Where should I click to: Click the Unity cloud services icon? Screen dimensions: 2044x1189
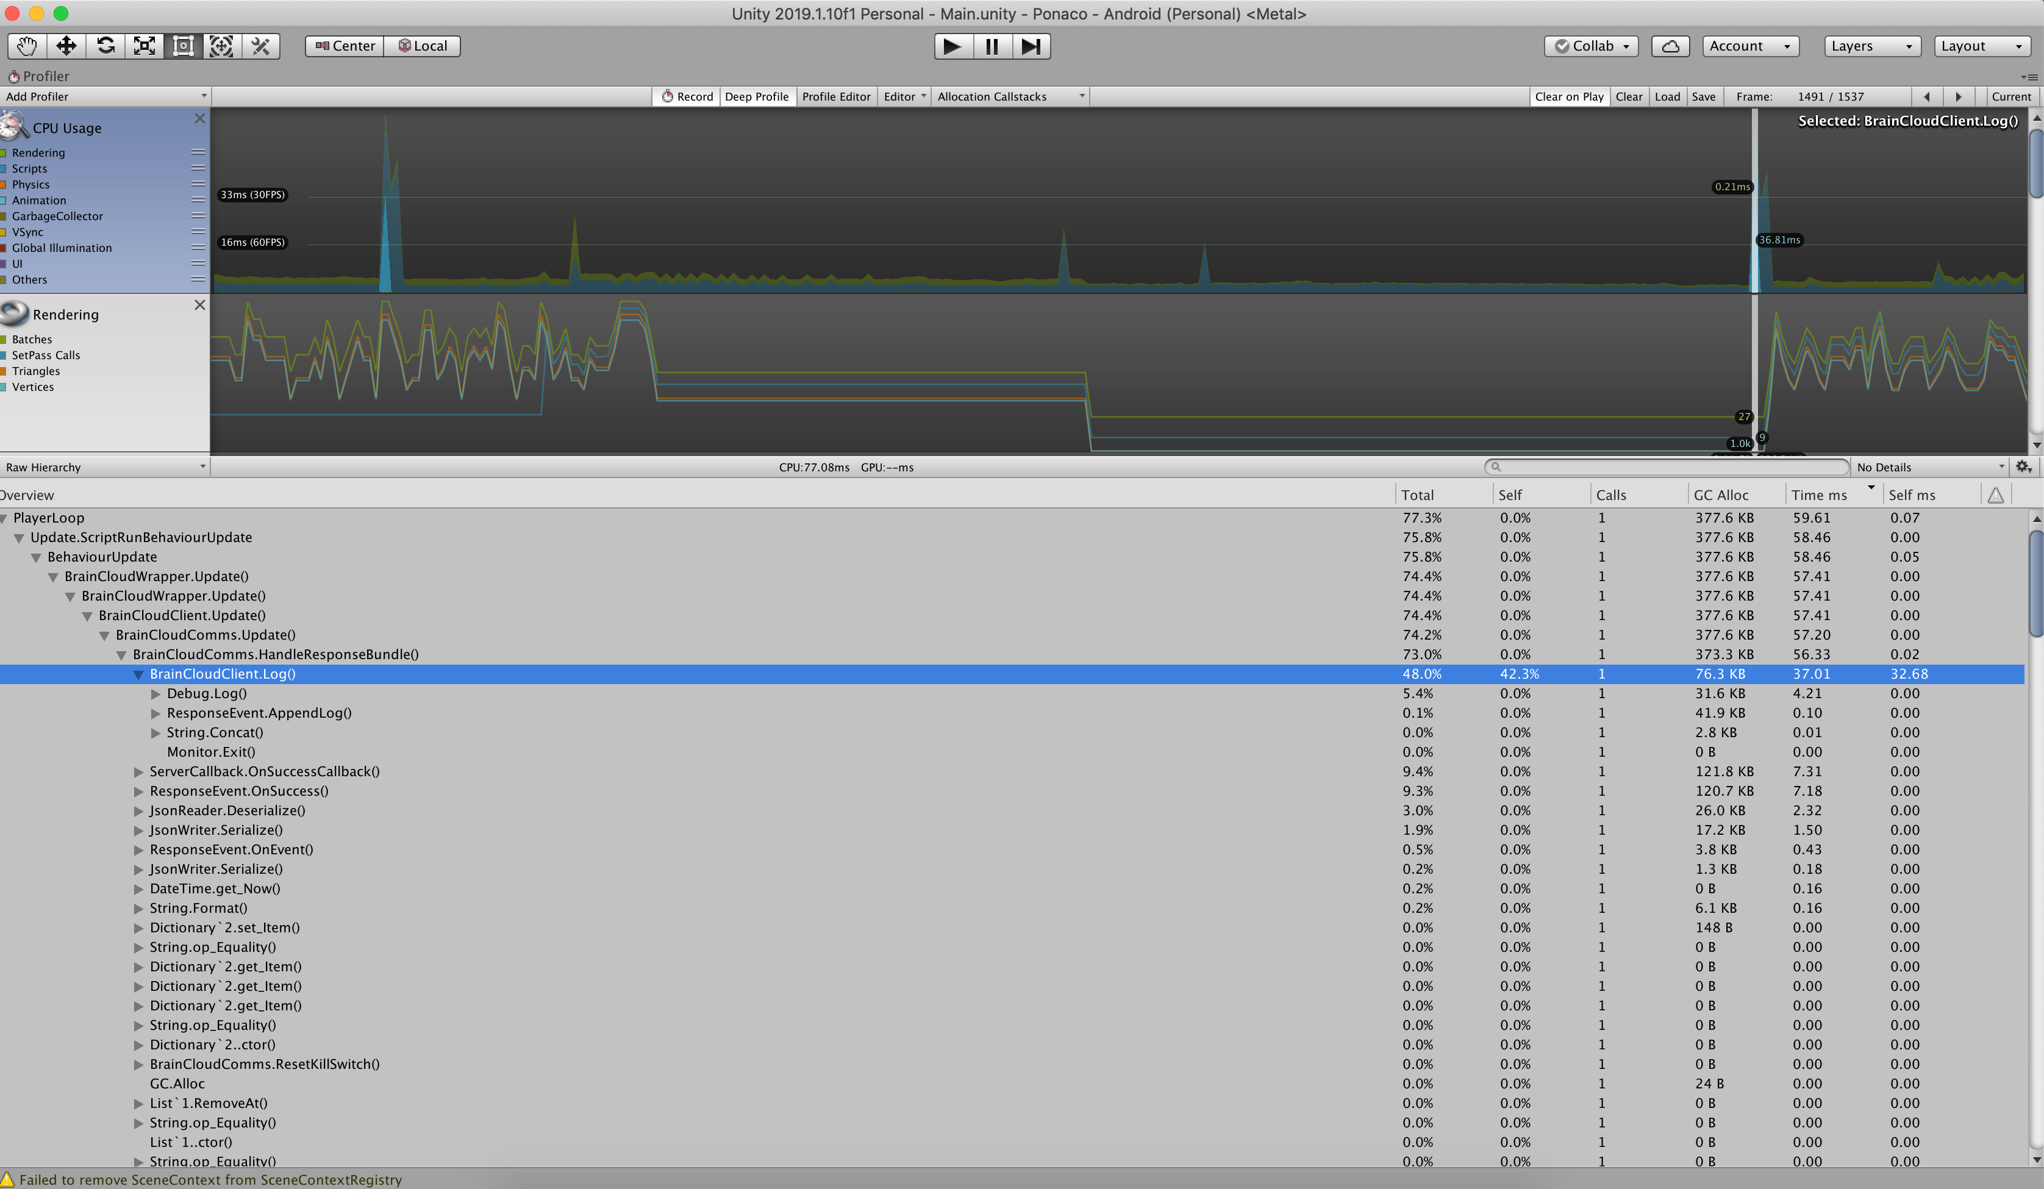pyautogui.click(x=1670, y=46)
